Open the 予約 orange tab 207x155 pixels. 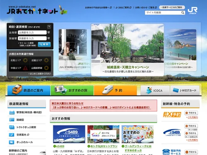[x=116, y=91]
